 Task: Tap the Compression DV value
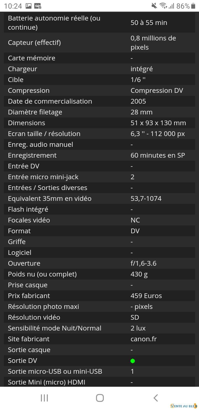click(x=157, y=90)
